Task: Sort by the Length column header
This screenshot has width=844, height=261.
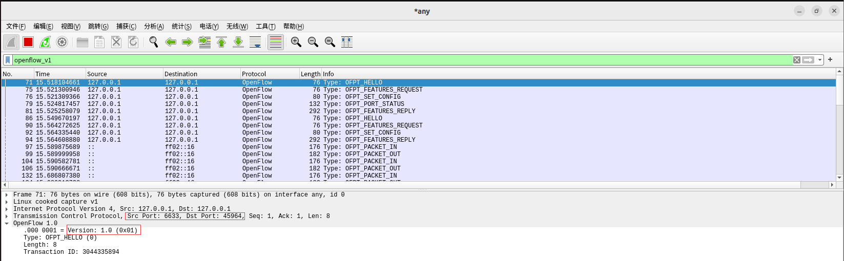Action: pyautogui.click(x=311, y=74)
